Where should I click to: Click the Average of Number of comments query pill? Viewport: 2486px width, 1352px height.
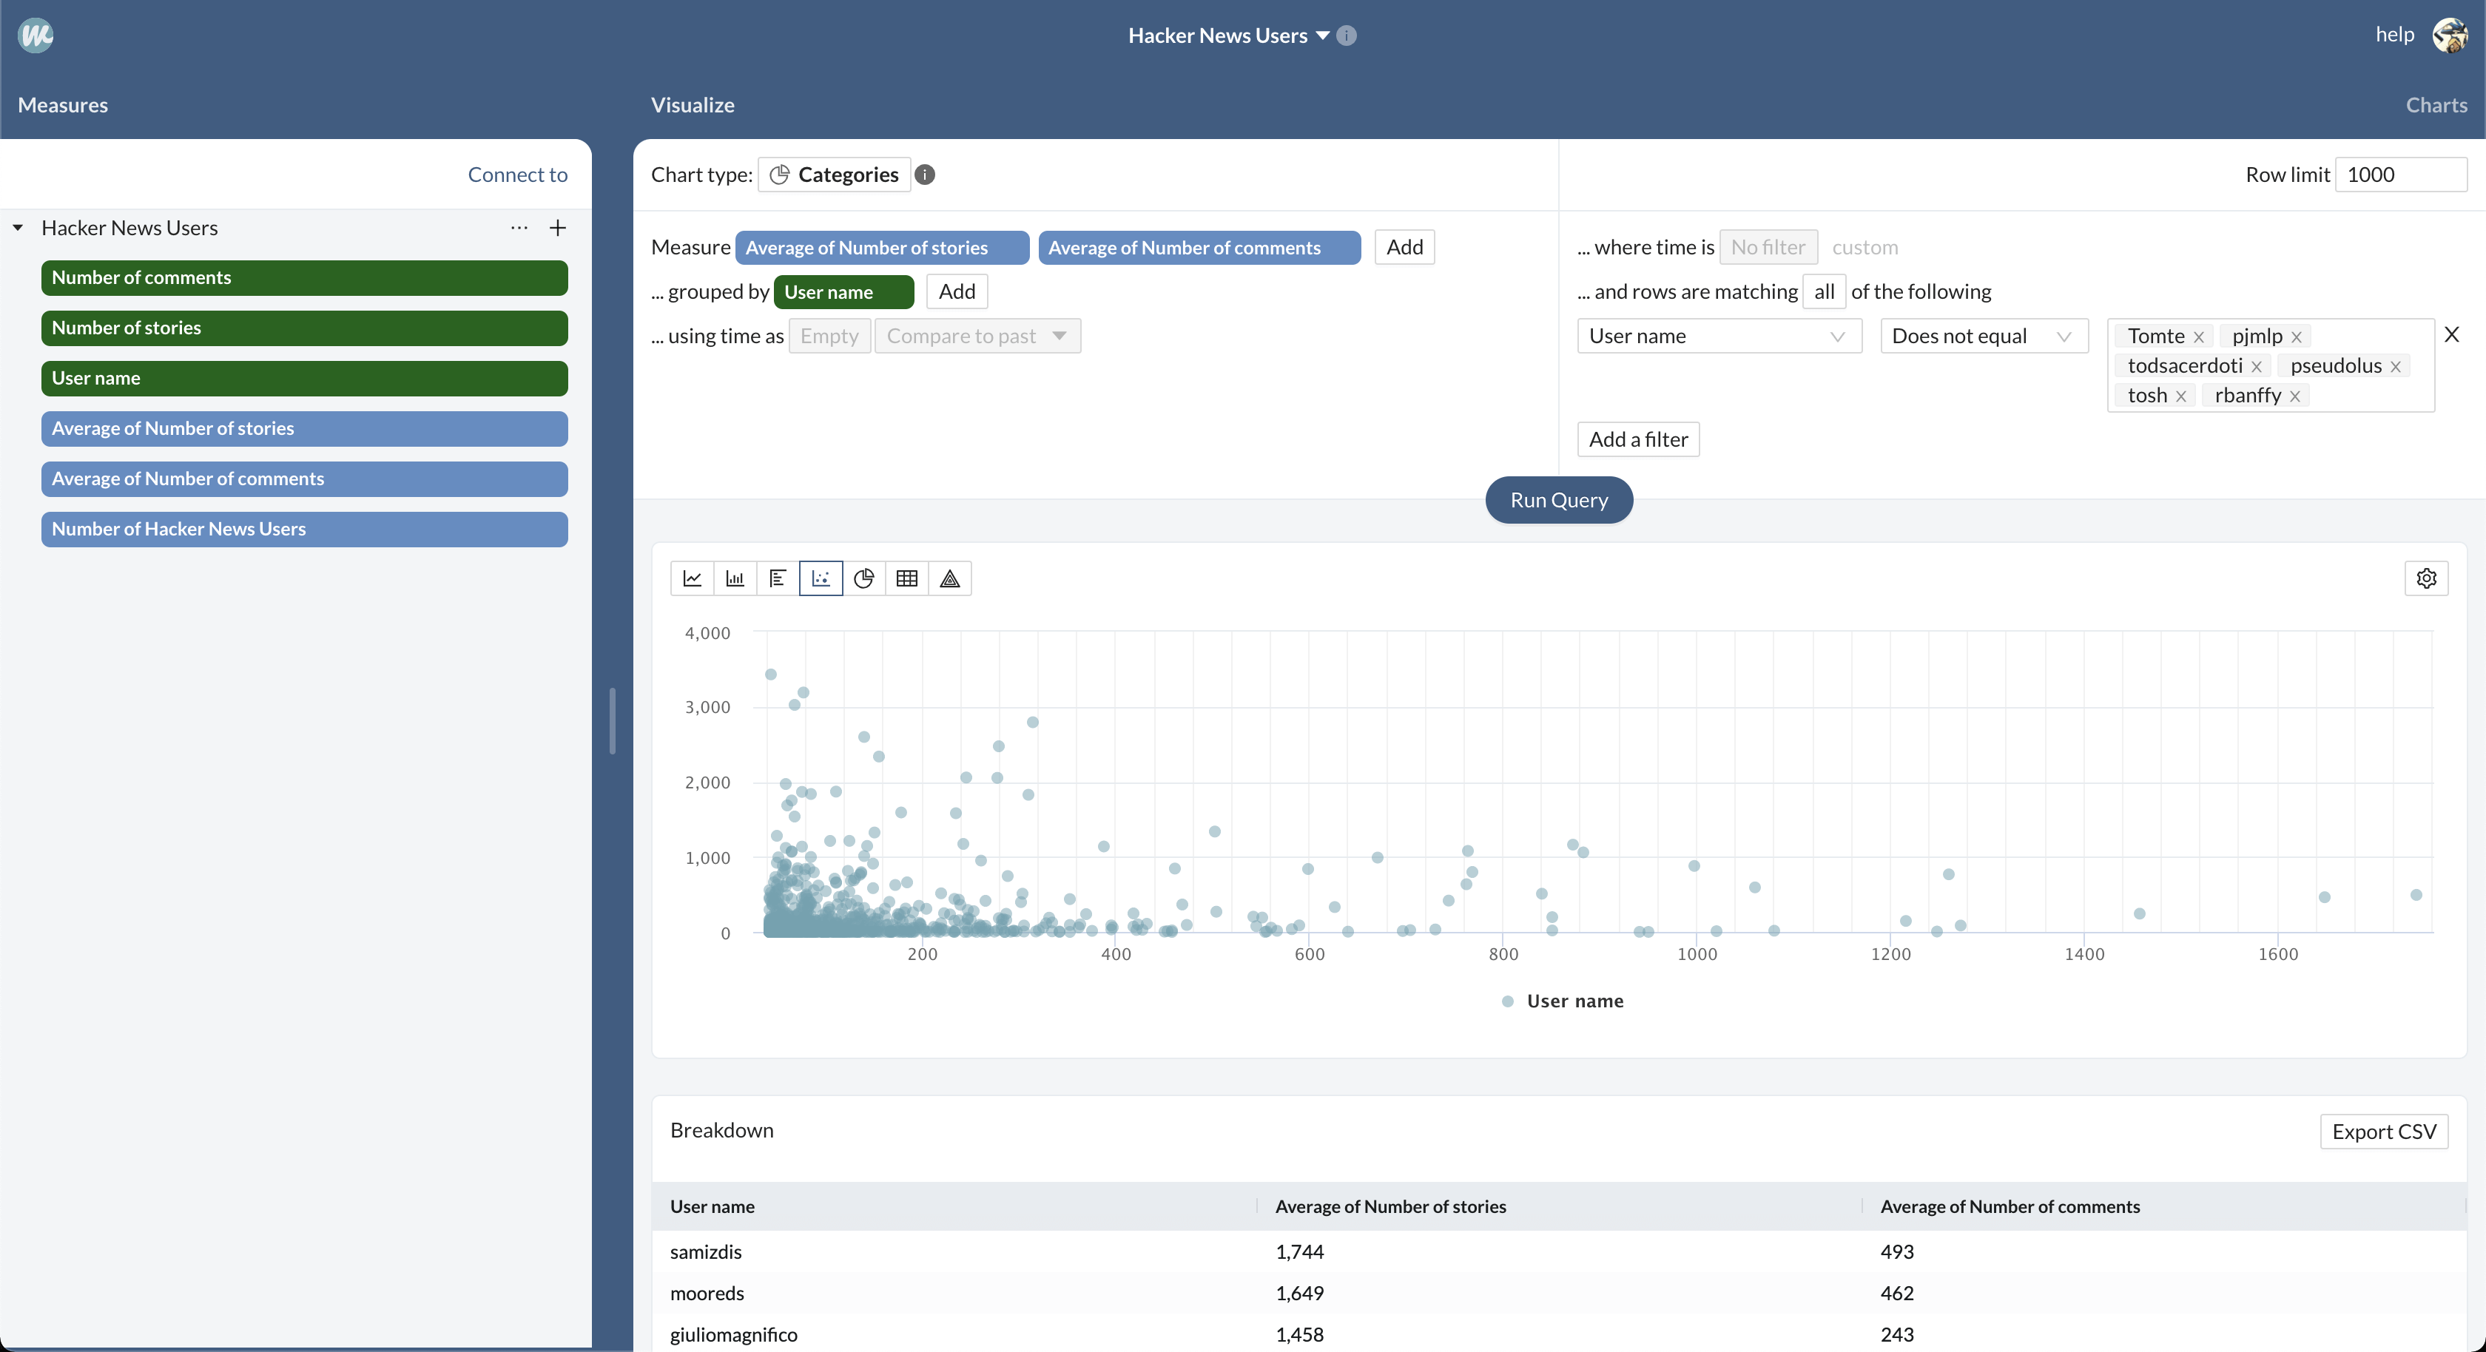(1199, 247)
